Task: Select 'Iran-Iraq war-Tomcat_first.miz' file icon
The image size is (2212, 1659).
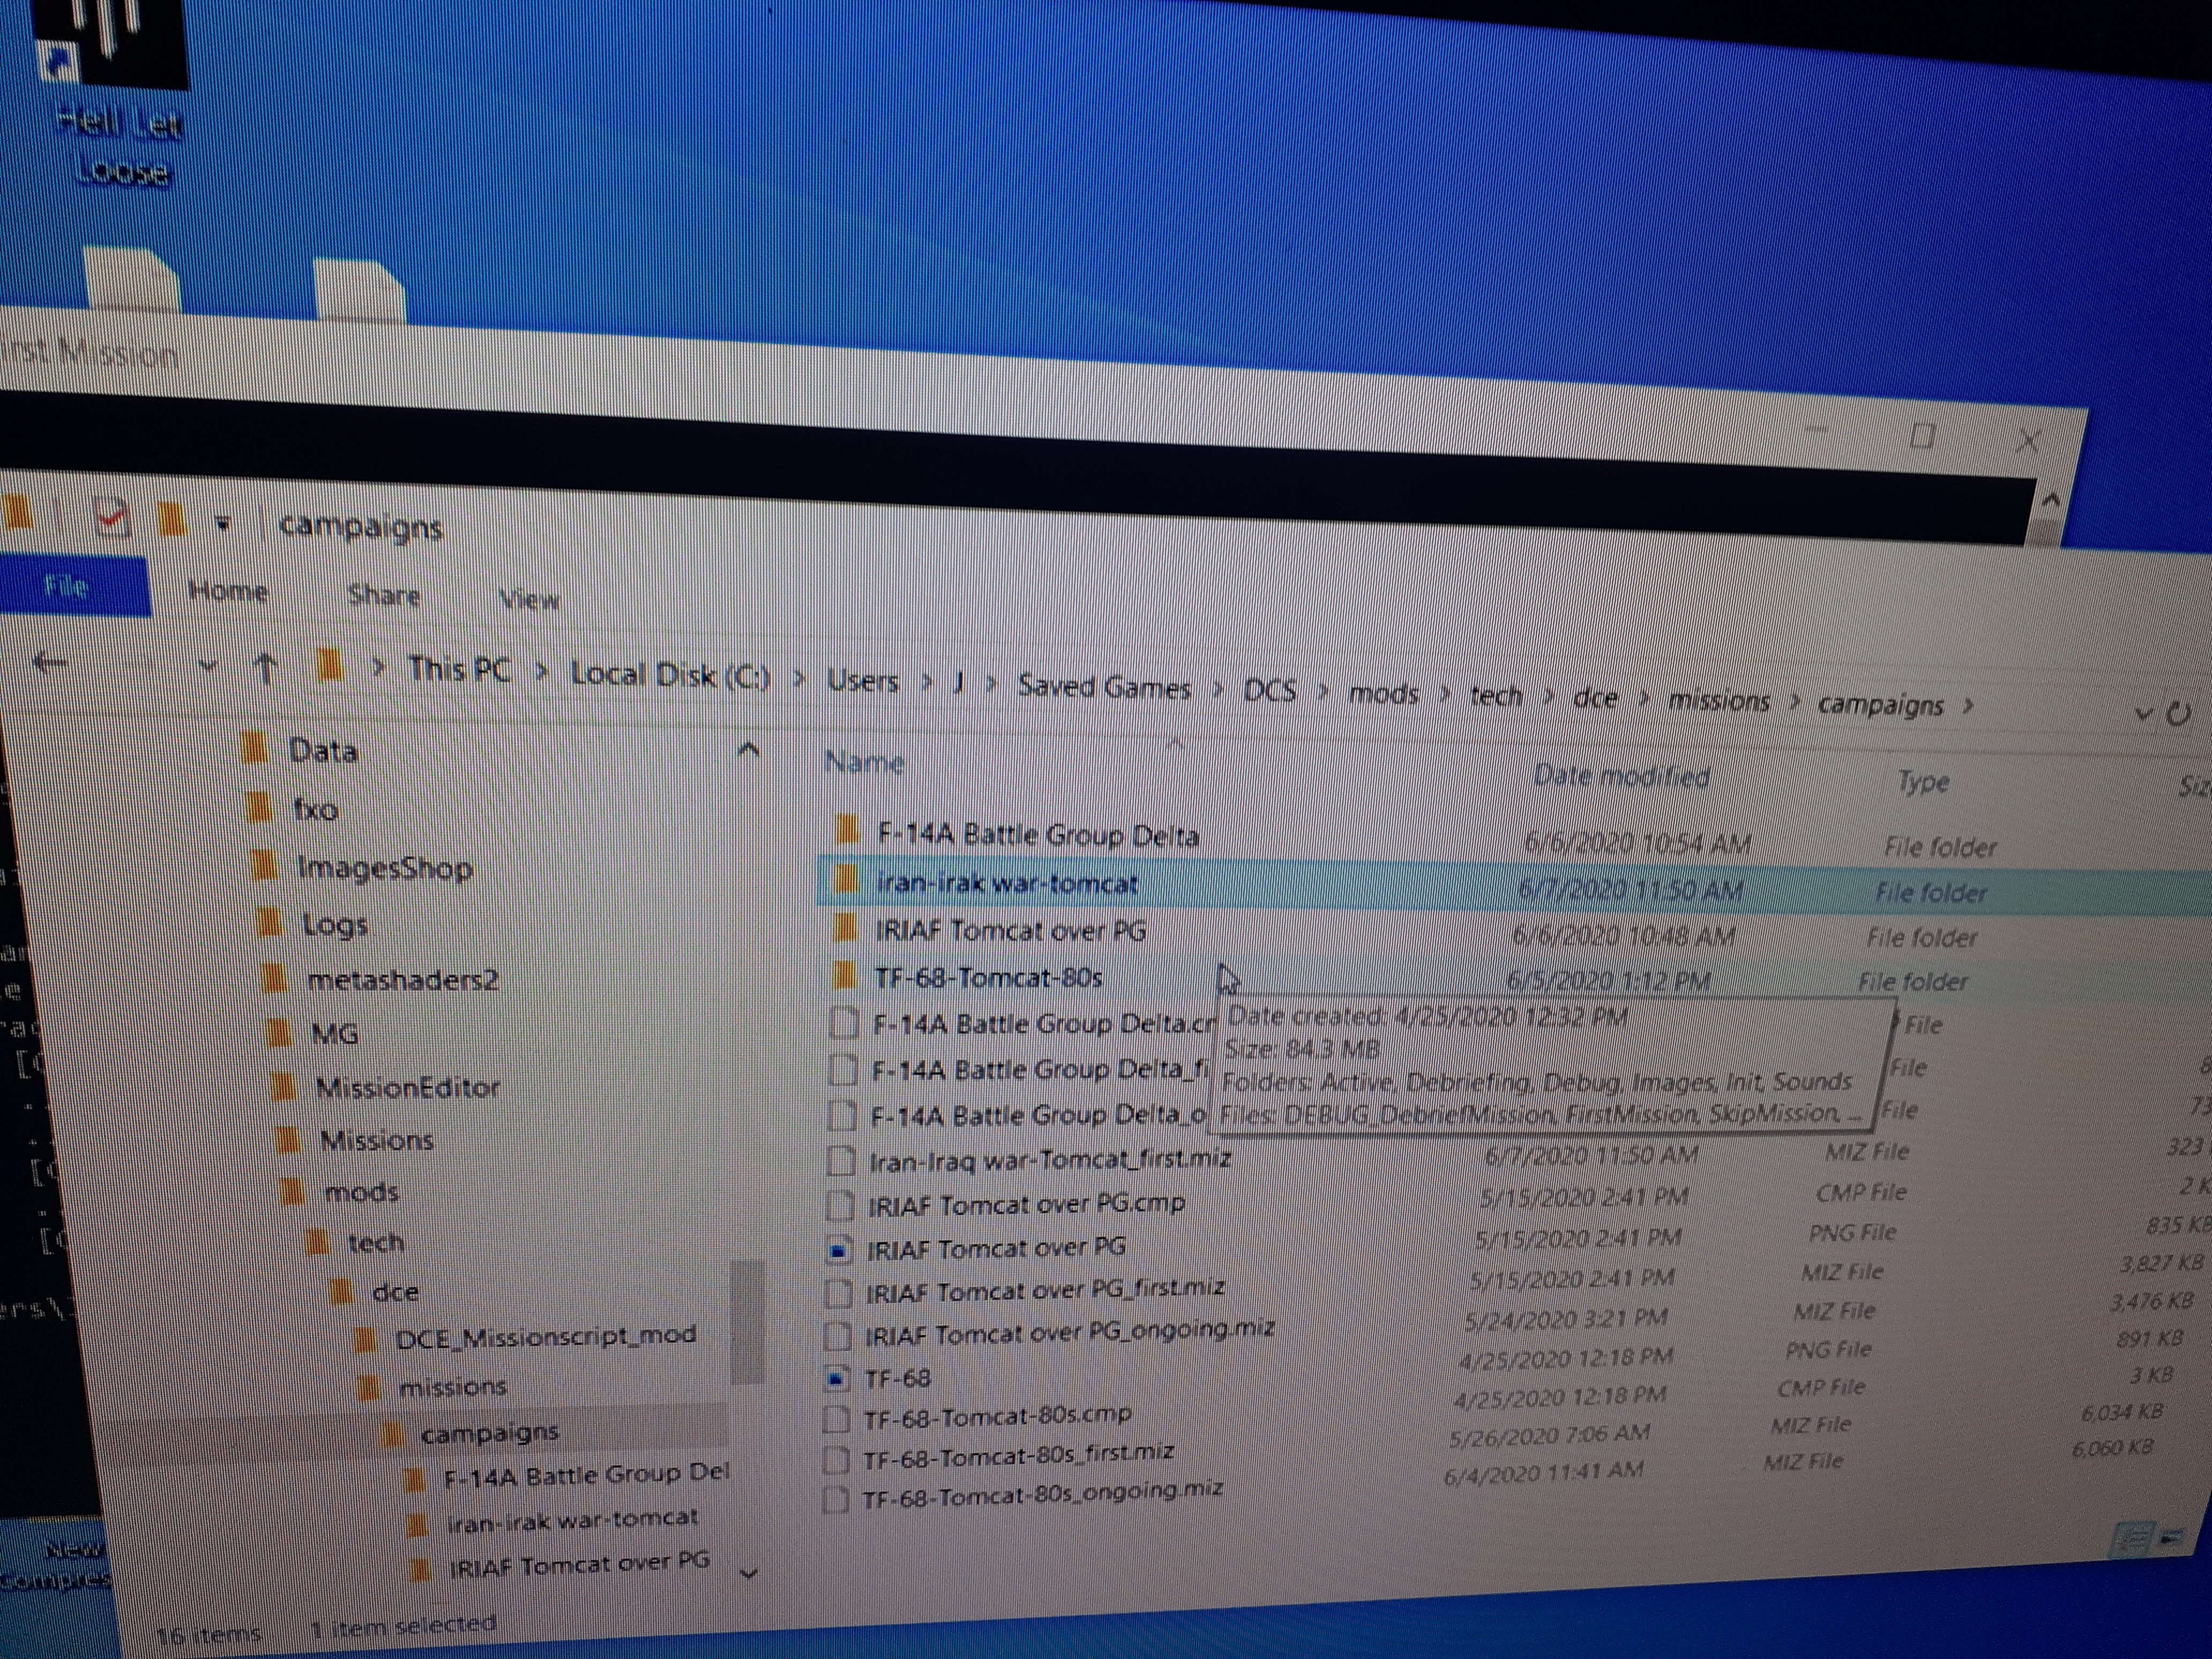Action: [842, 1160]
